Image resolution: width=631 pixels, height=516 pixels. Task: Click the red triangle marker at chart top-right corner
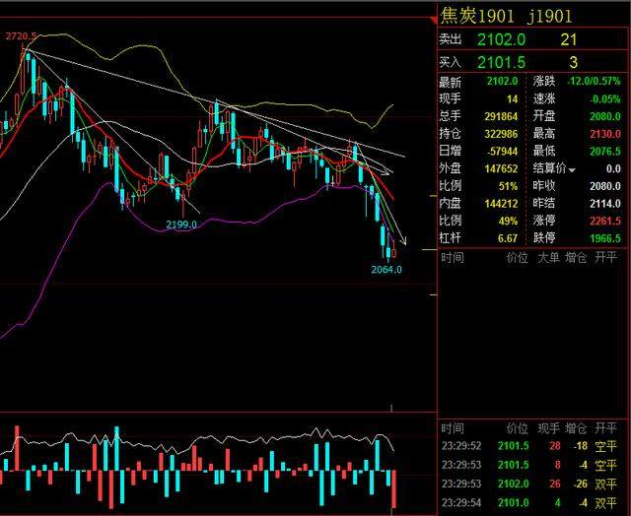pyautogui.click(x=434, y=20)
